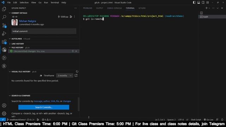Click the remote window icon in status bar
Viewport: 226px width, 127px height.
pyautogui.click(x=3, y=120)
